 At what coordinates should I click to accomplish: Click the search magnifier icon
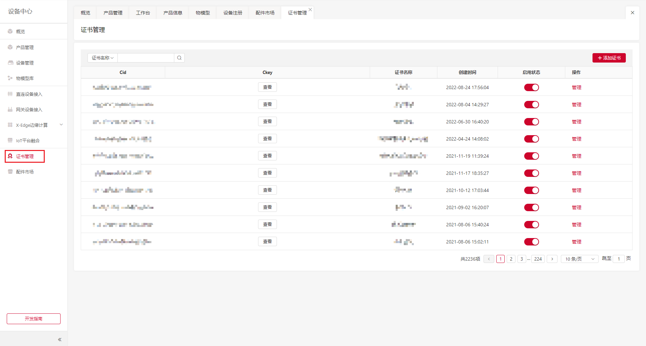click(179, 58)
